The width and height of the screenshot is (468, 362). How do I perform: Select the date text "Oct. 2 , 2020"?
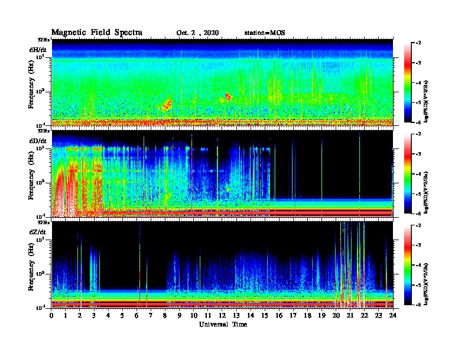coord(197,33)
